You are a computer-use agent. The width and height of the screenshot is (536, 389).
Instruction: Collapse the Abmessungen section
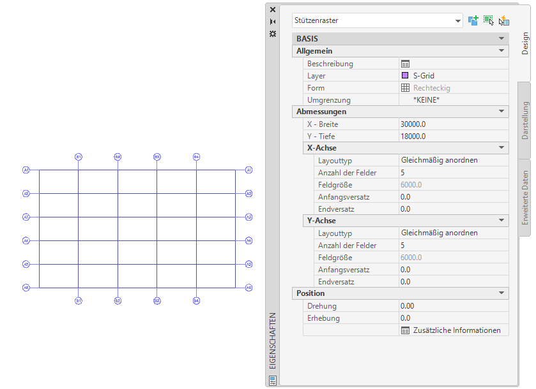coord(502,112)
